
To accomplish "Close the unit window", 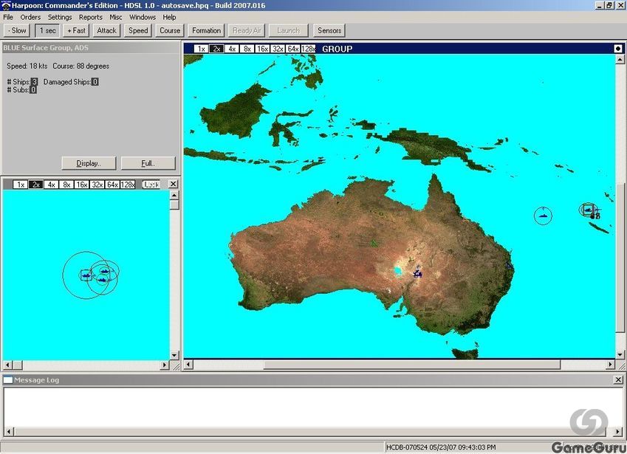I will pos(173,184).
